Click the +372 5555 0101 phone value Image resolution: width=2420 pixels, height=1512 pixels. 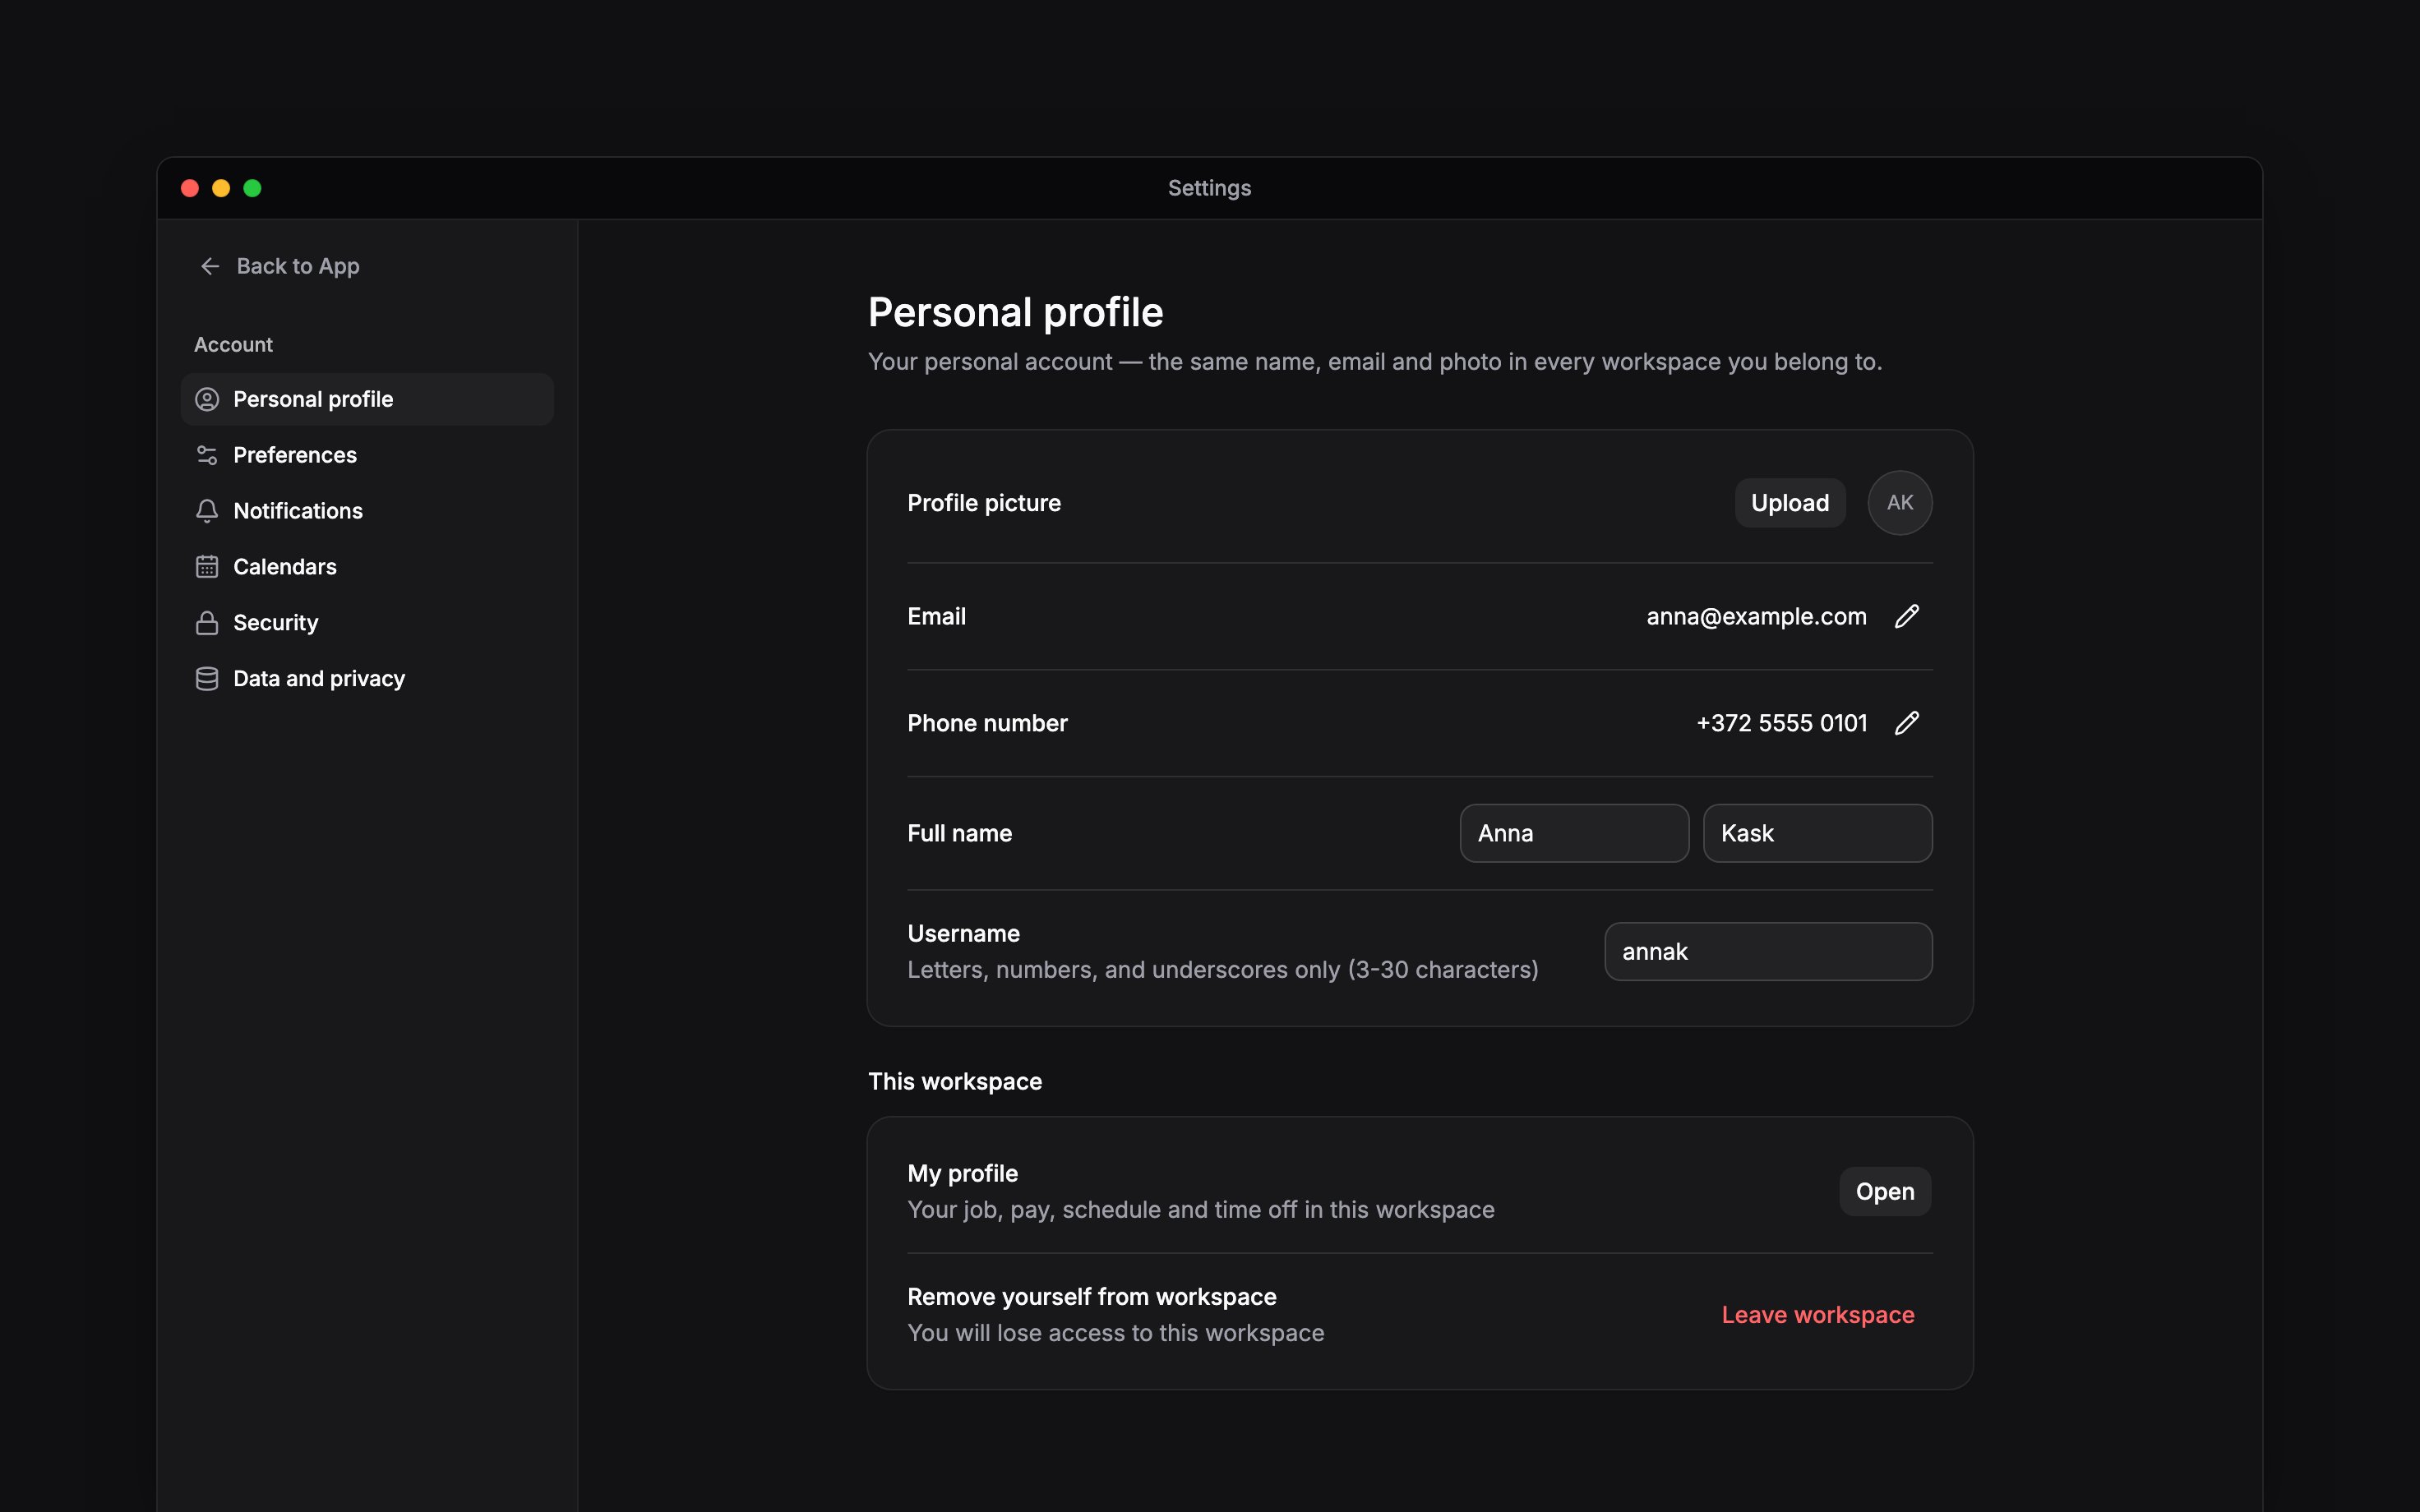(x=1782, y=723)
